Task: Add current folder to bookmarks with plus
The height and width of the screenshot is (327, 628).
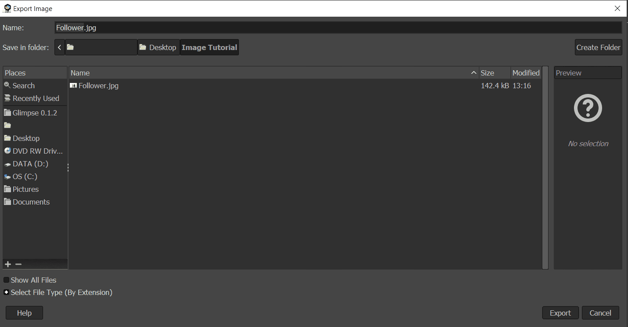Action: click(7, 264)
